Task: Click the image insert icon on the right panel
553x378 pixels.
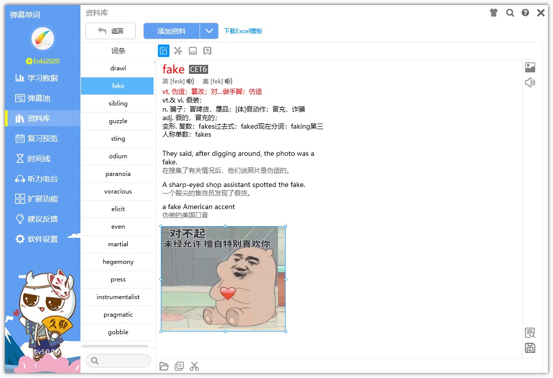Action: [x=530, y=68]
